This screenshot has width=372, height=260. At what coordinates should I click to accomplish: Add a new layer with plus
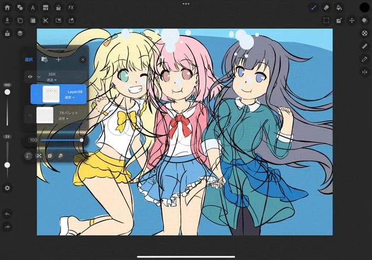(x=59, y=60)
